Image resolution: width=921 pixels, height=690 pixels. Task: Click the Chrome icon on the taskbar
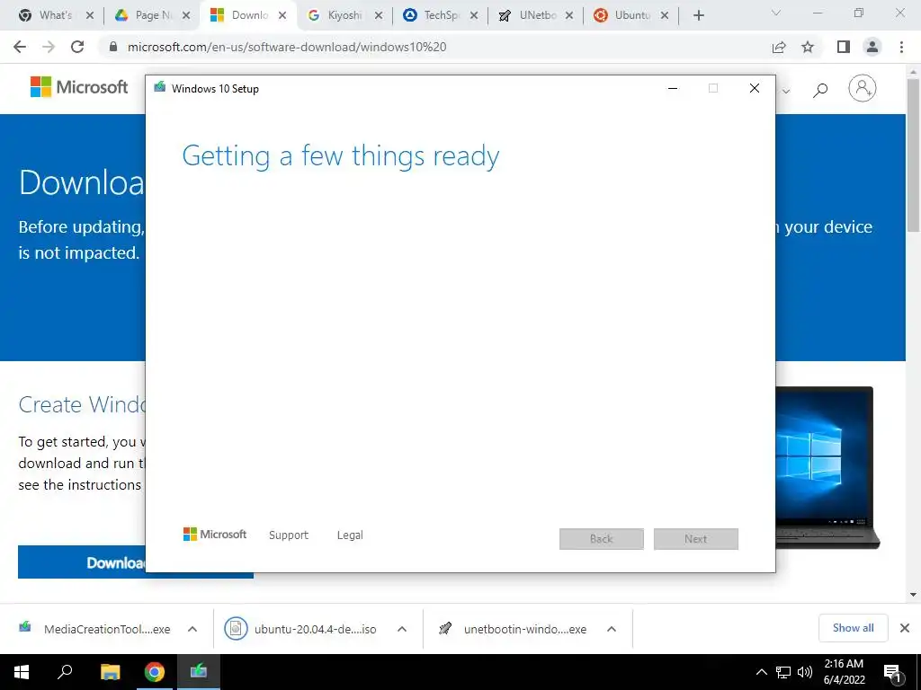[155, 672]
